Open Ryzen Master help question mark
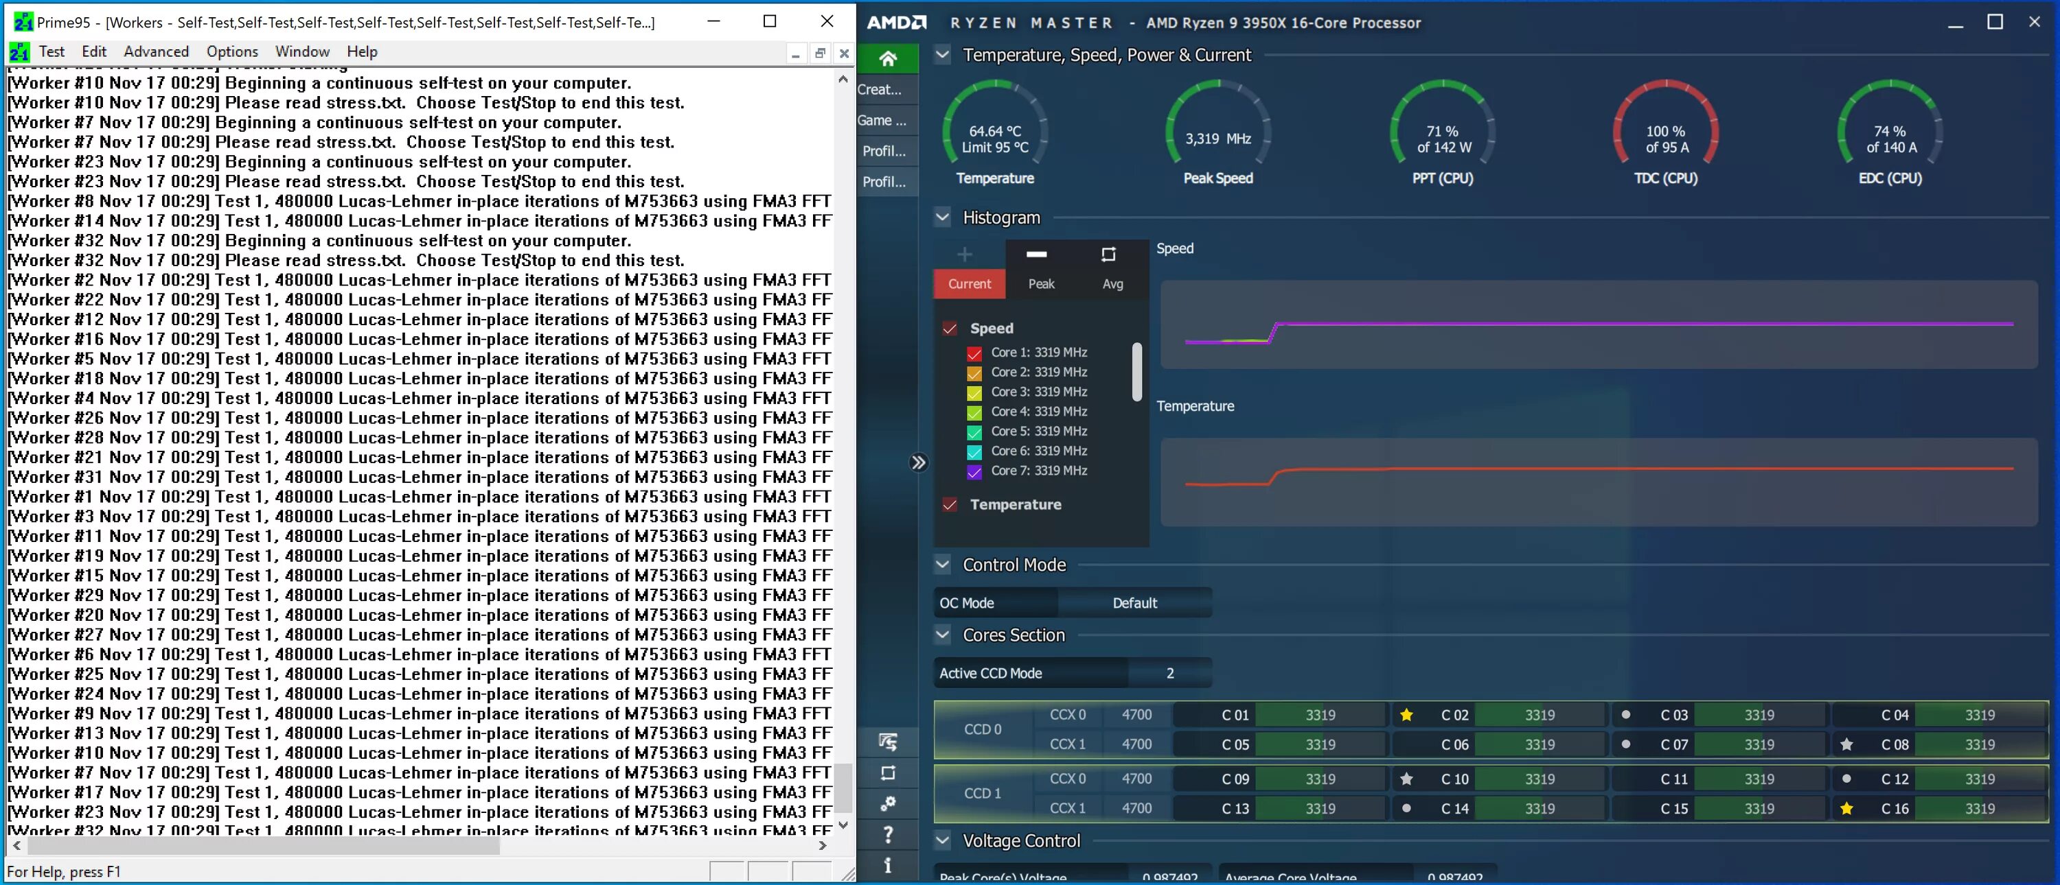This screenshot has height=885, width=2060. pos(888,835)
